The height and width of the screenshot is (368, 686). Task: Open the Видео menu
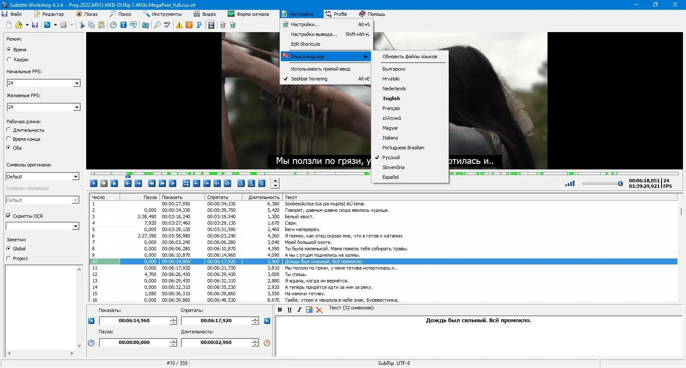205,14
